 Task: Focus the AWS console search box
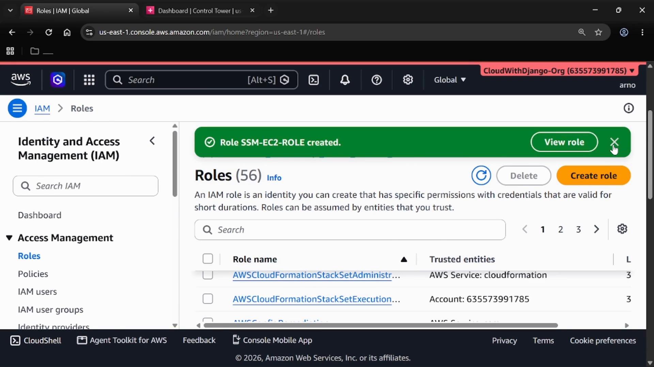tap(202, 80)
